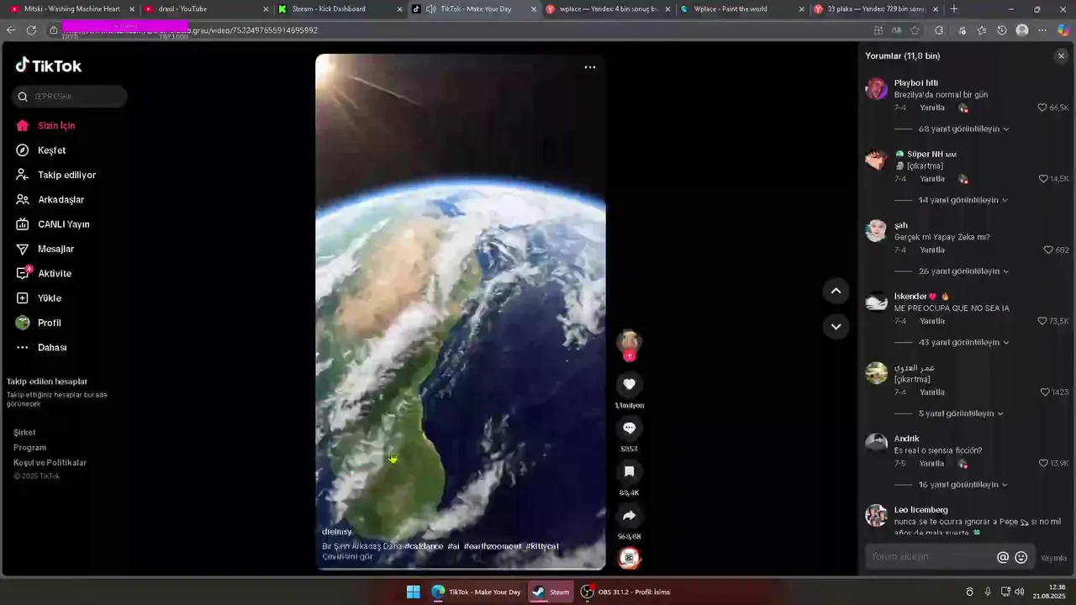
Task: Open Playboi htti's profile avatar
Action: [x=877, y=89]
